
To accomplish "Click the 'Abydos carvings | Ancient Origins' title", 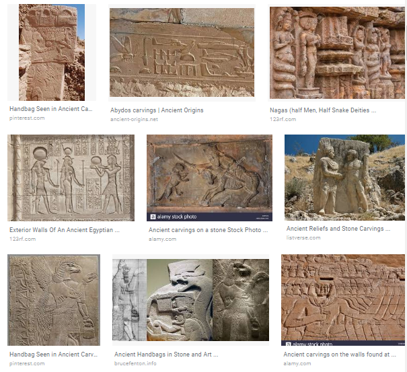I will [x=157, y=110].
